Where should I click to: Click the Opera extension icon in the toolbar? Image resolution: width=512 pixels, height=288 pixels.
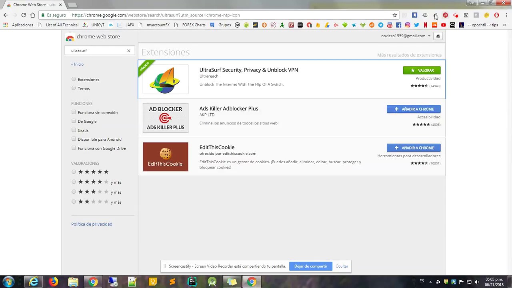pos(496,15)
